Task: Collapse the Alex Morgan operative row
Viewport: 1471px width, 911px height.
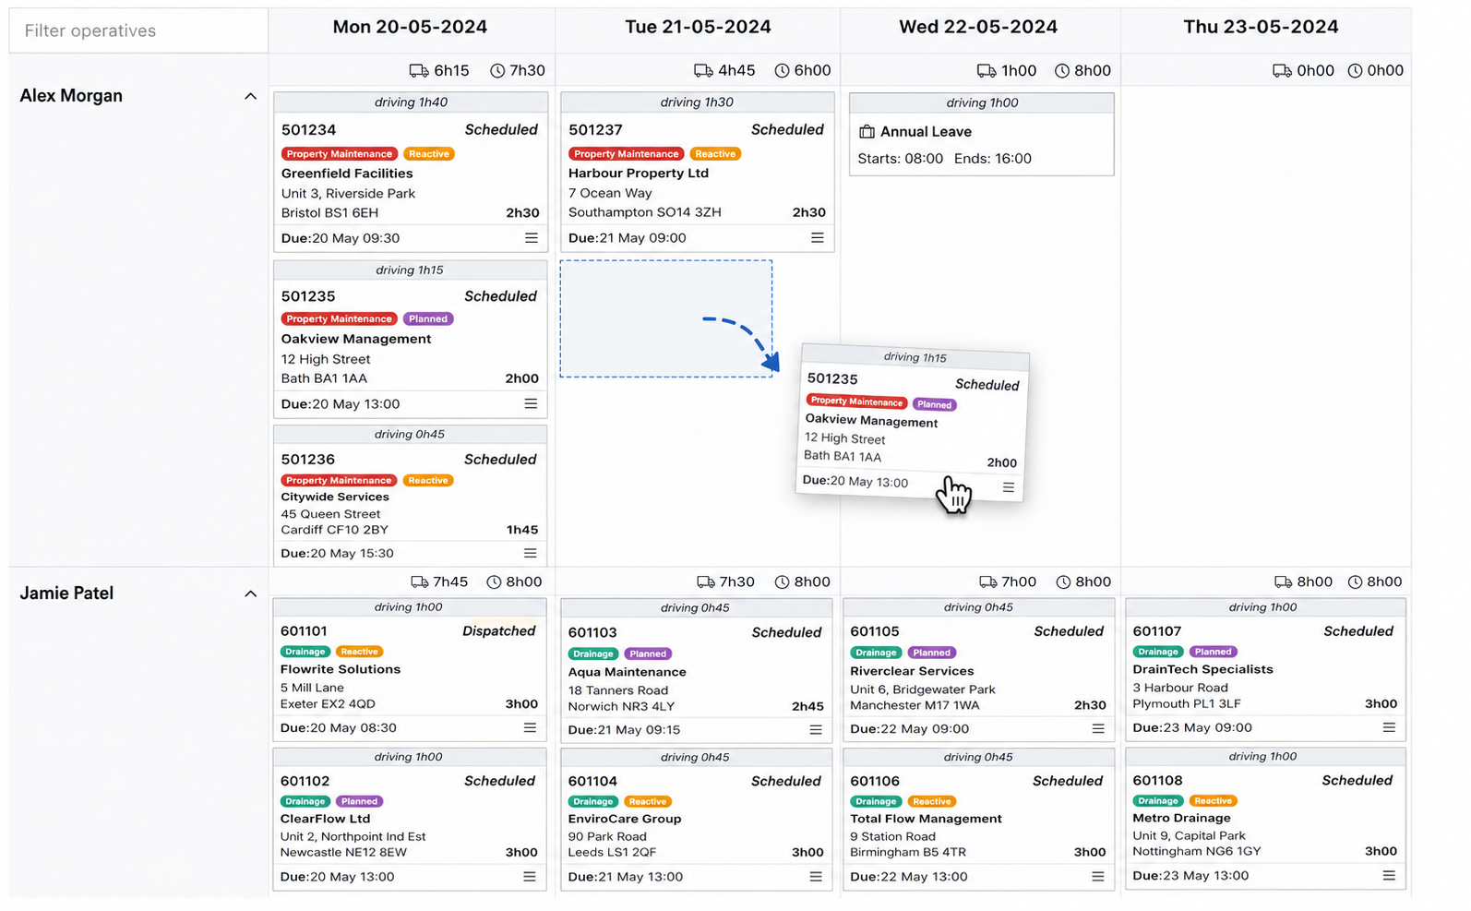Action: click(x=250, y=96)
